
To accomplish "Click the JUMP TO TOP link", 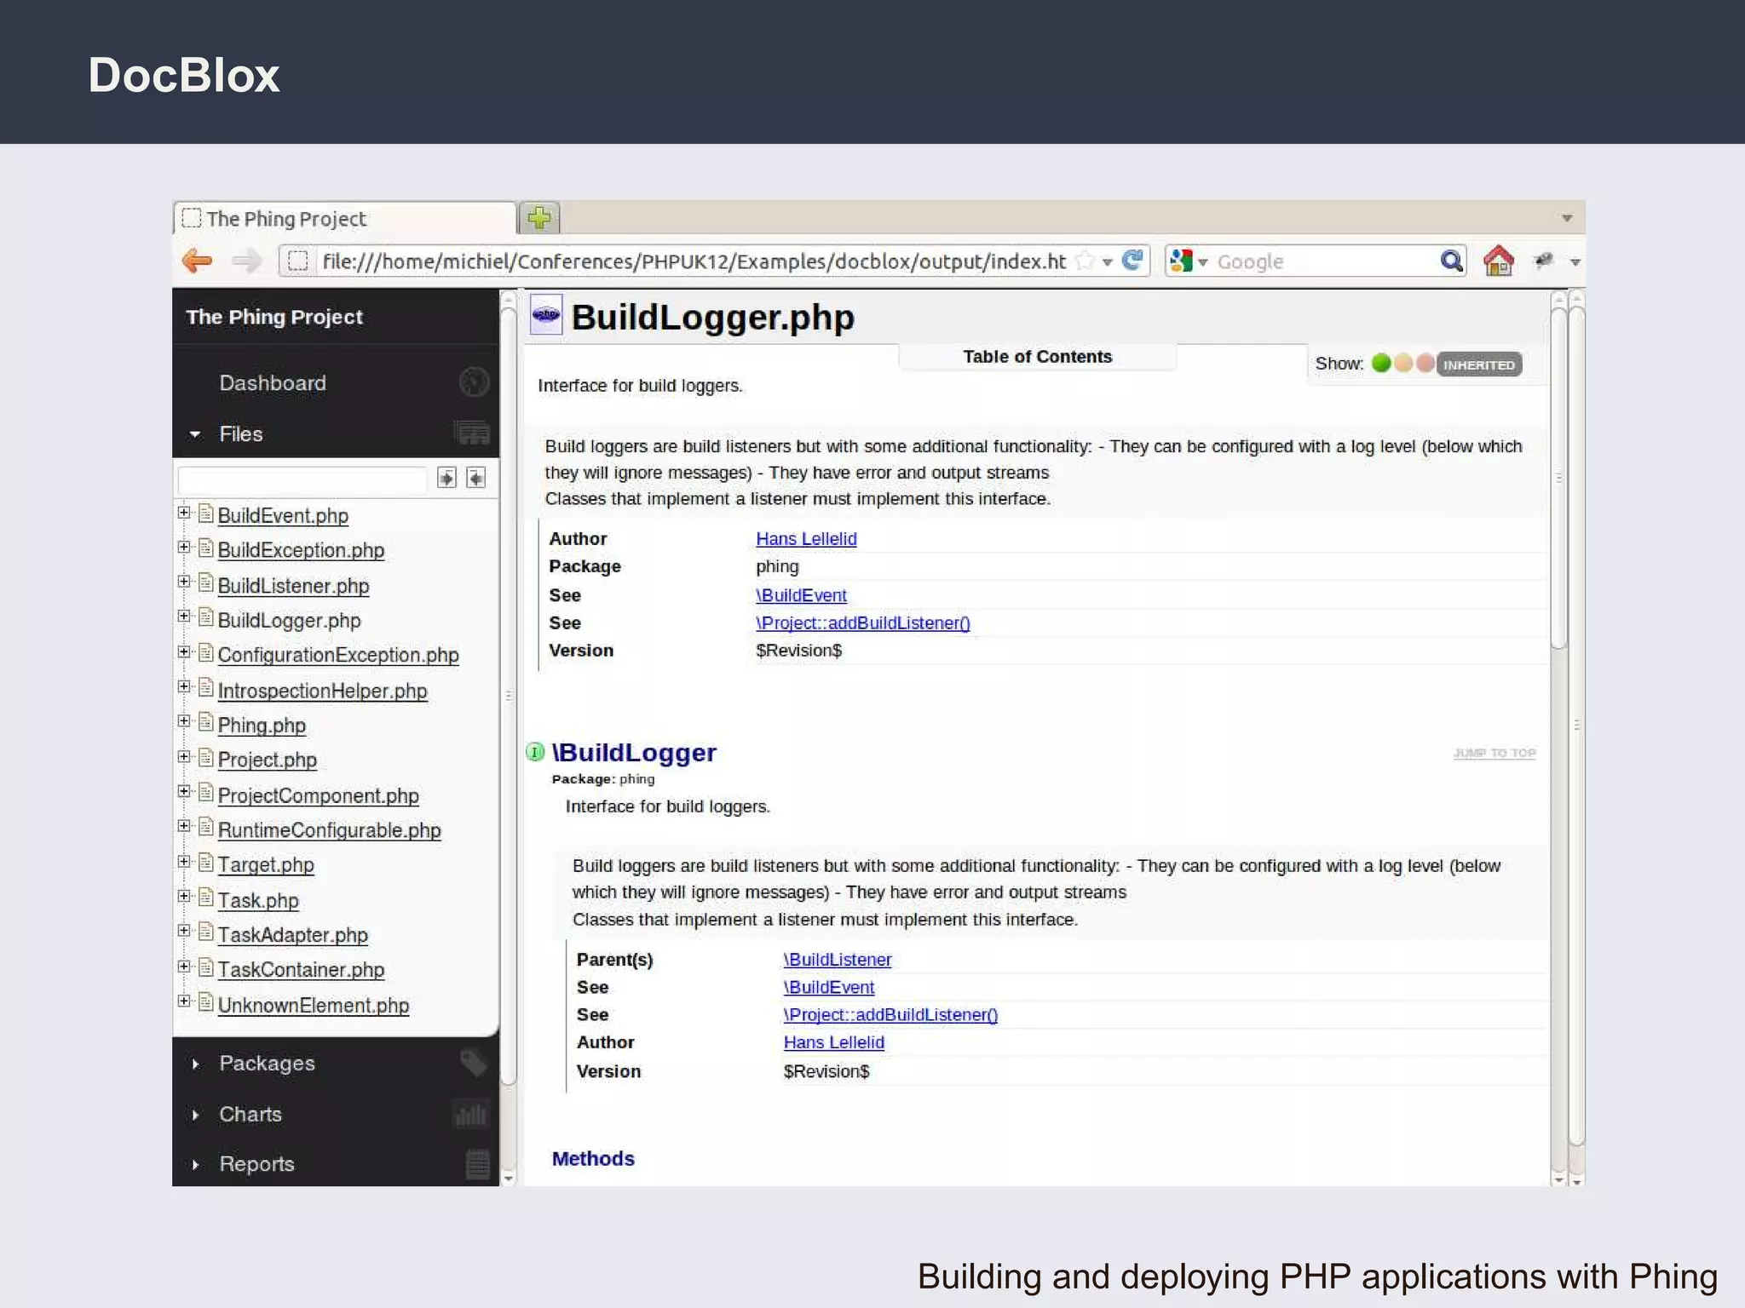I will pyautogui.click(x=1494, y=753).
